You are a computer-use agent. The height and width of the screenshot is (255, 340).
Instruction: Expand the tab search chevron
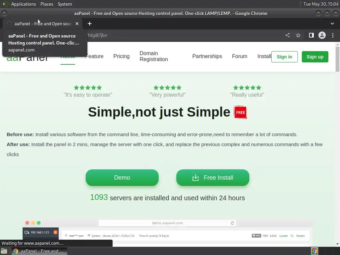pyautogui.click(x=332, y=24)
